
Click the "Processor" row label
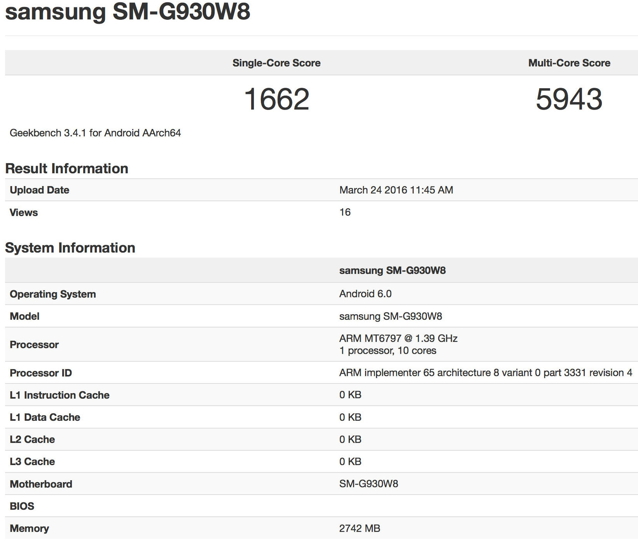click(x=34, y=345)
